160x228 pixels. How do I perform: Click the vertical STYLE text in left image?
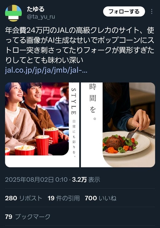point(74,101)
